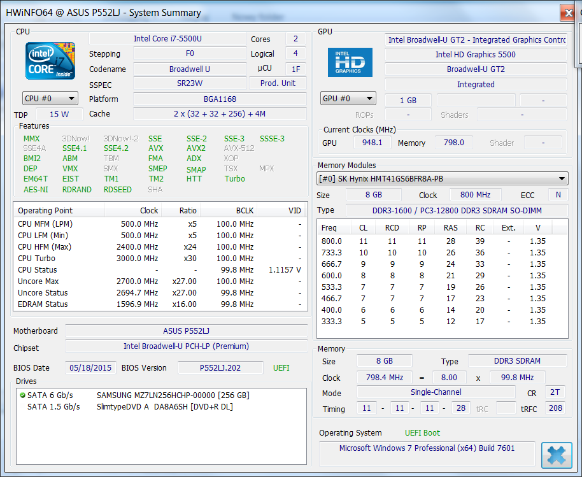The height and width of the screenshot is (477, 582).
Task: Click the CPU HFM (Max) row
Action: pos(160,247)
